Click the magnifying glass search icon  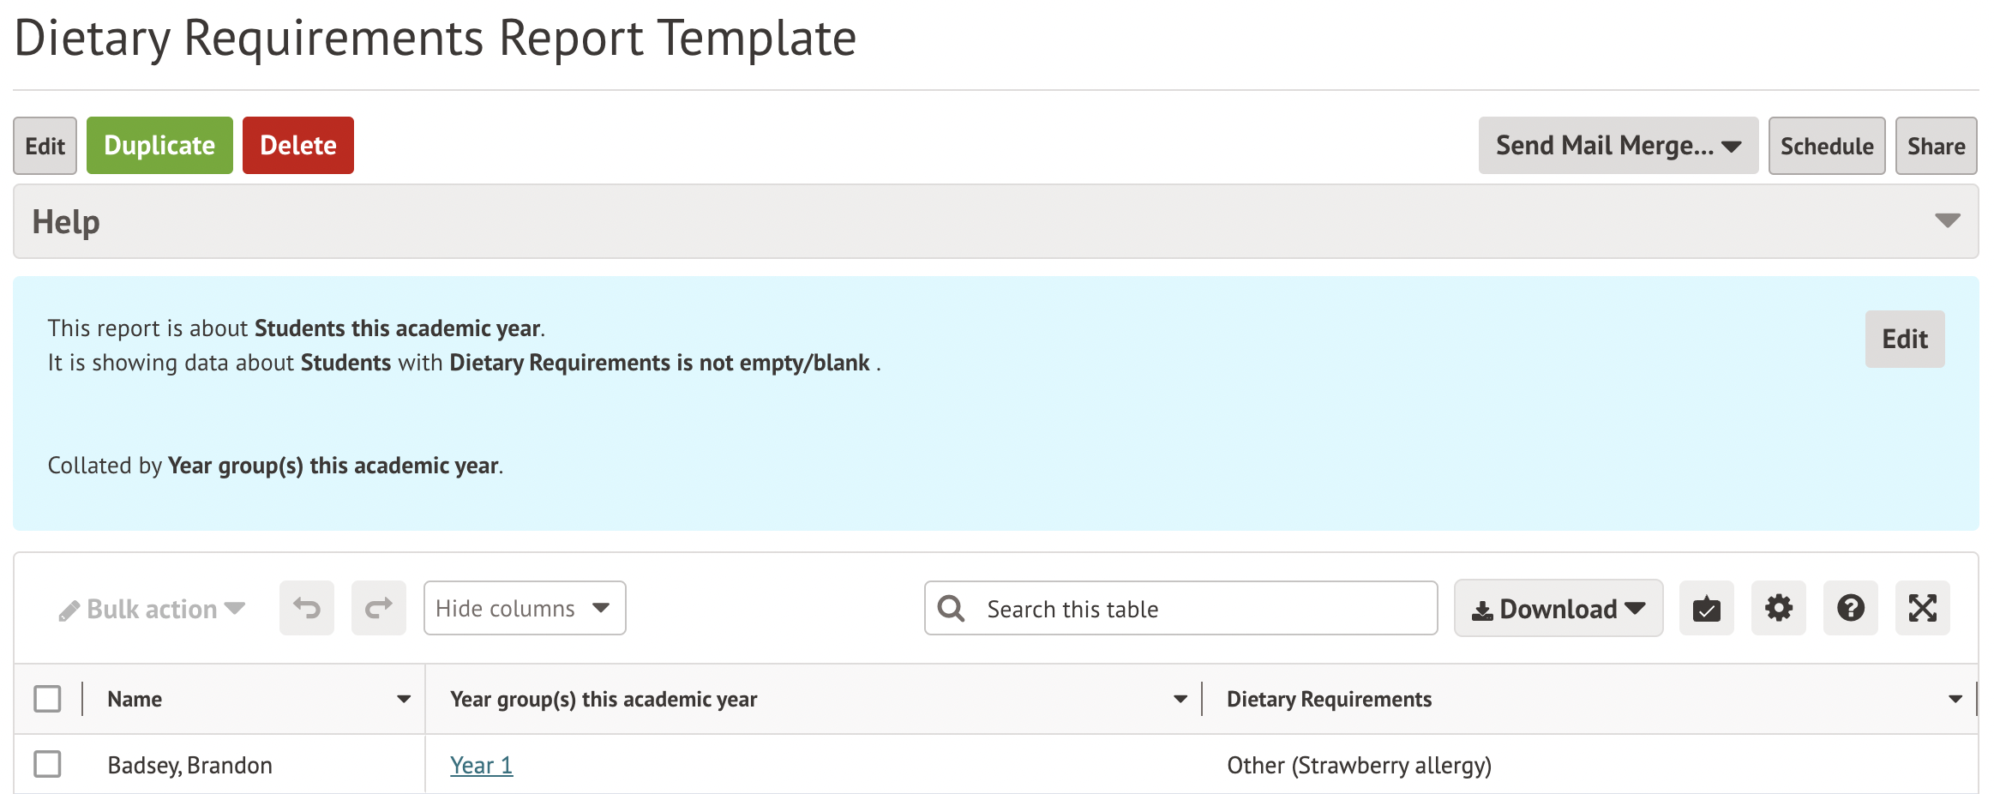pyautogui.click(x=952, y=608)
